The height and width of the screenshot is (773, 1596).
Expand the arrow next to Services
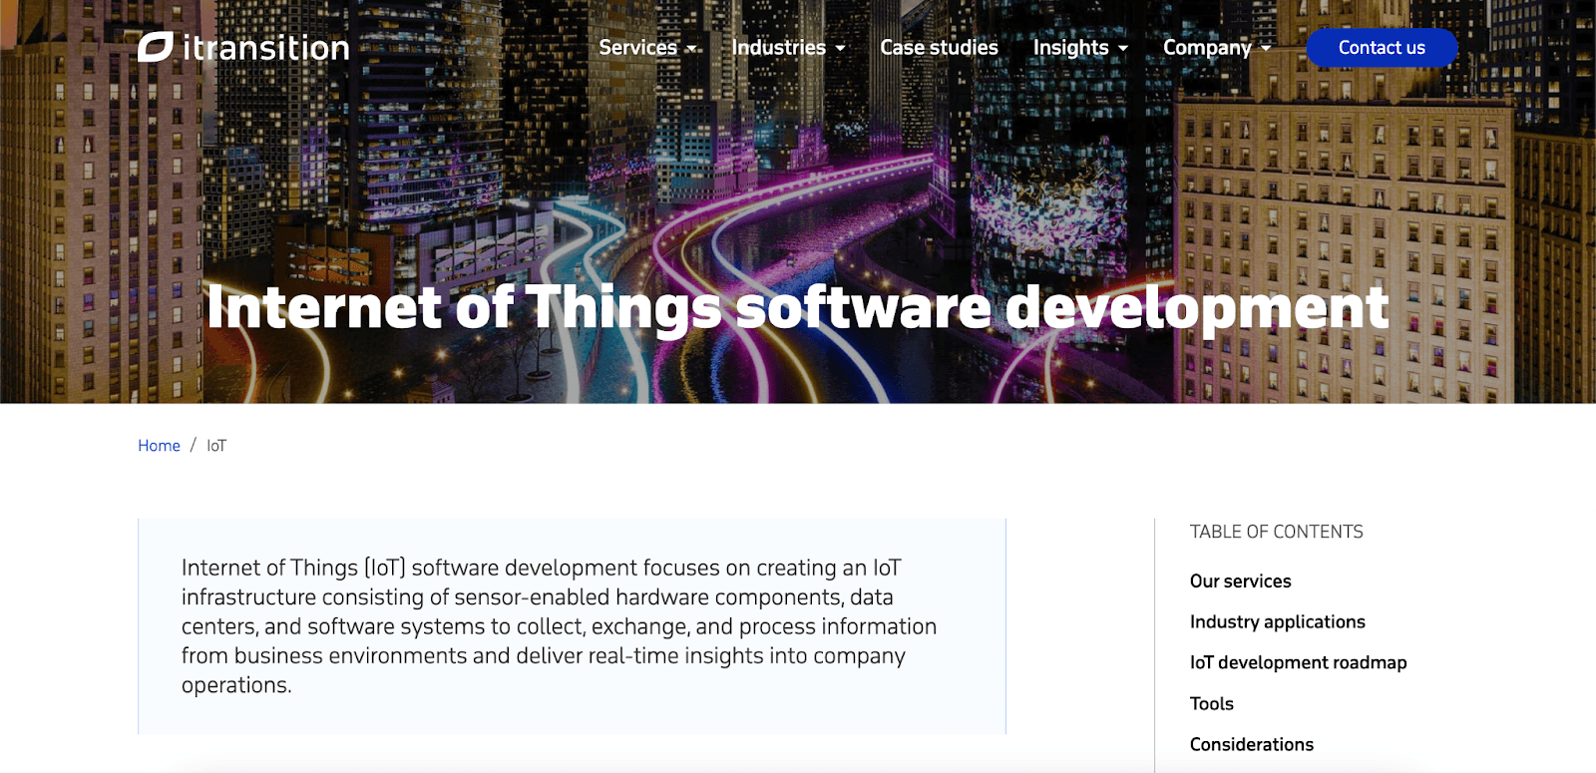(x=691, y=49)
